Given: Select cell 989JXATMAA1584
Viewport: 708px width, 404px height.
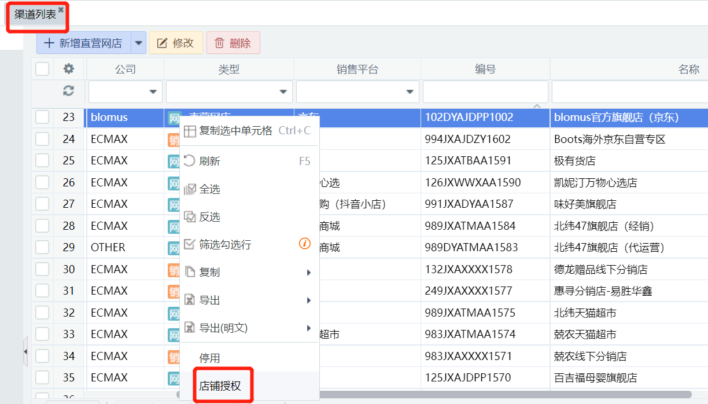Looking at the screenshot, I should pos(485,226).
